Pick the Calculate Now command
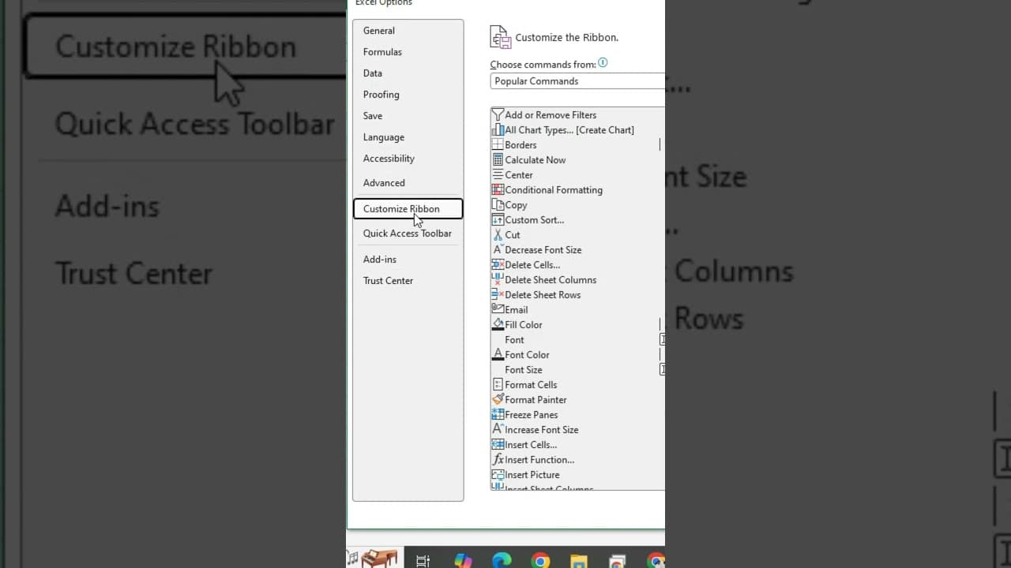Image resolution: width=1011 pixels, height=568 pixels. click(x=577, y=160)
